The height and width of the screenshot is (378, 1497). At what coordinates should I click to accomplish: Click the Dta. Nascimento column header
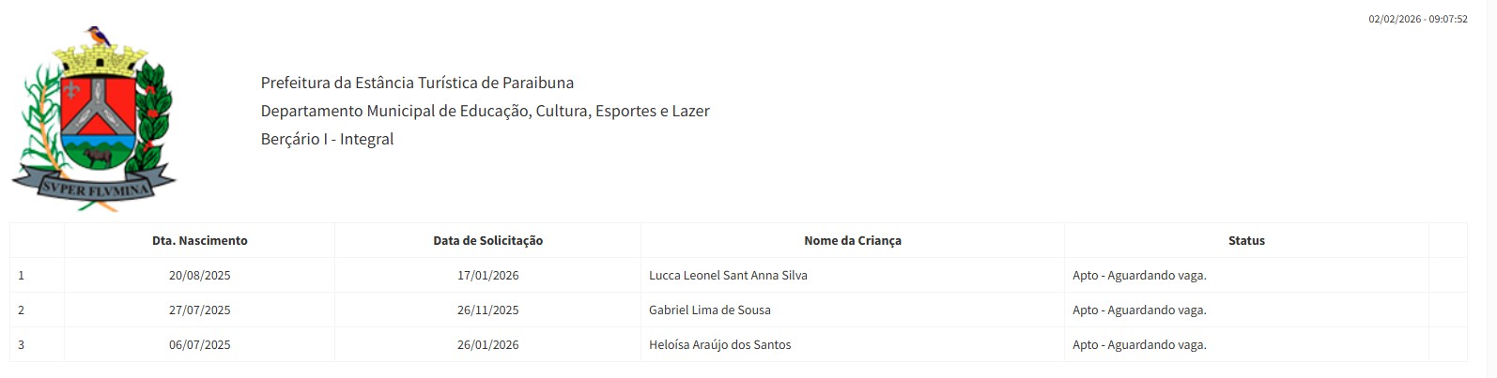pyautogui.click(x=200, y=241)
